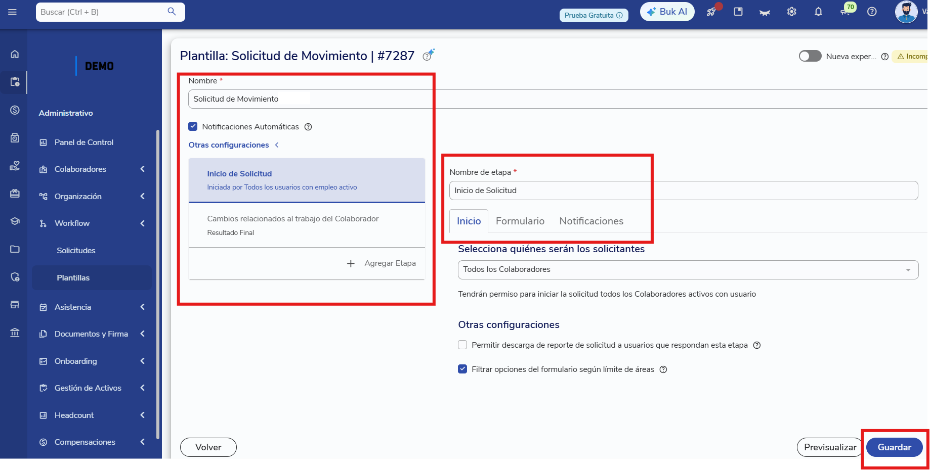The width and height of the screenshot is (930, 470).
Task: Open the announcements megaphone with badge 70
Action: pyautogui.click(x=846, y=11)
